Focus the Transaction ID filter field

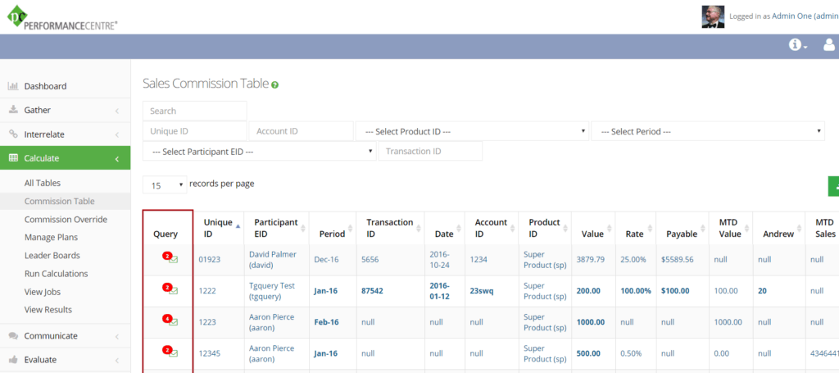pyautogui.click(x=430, y=152)
